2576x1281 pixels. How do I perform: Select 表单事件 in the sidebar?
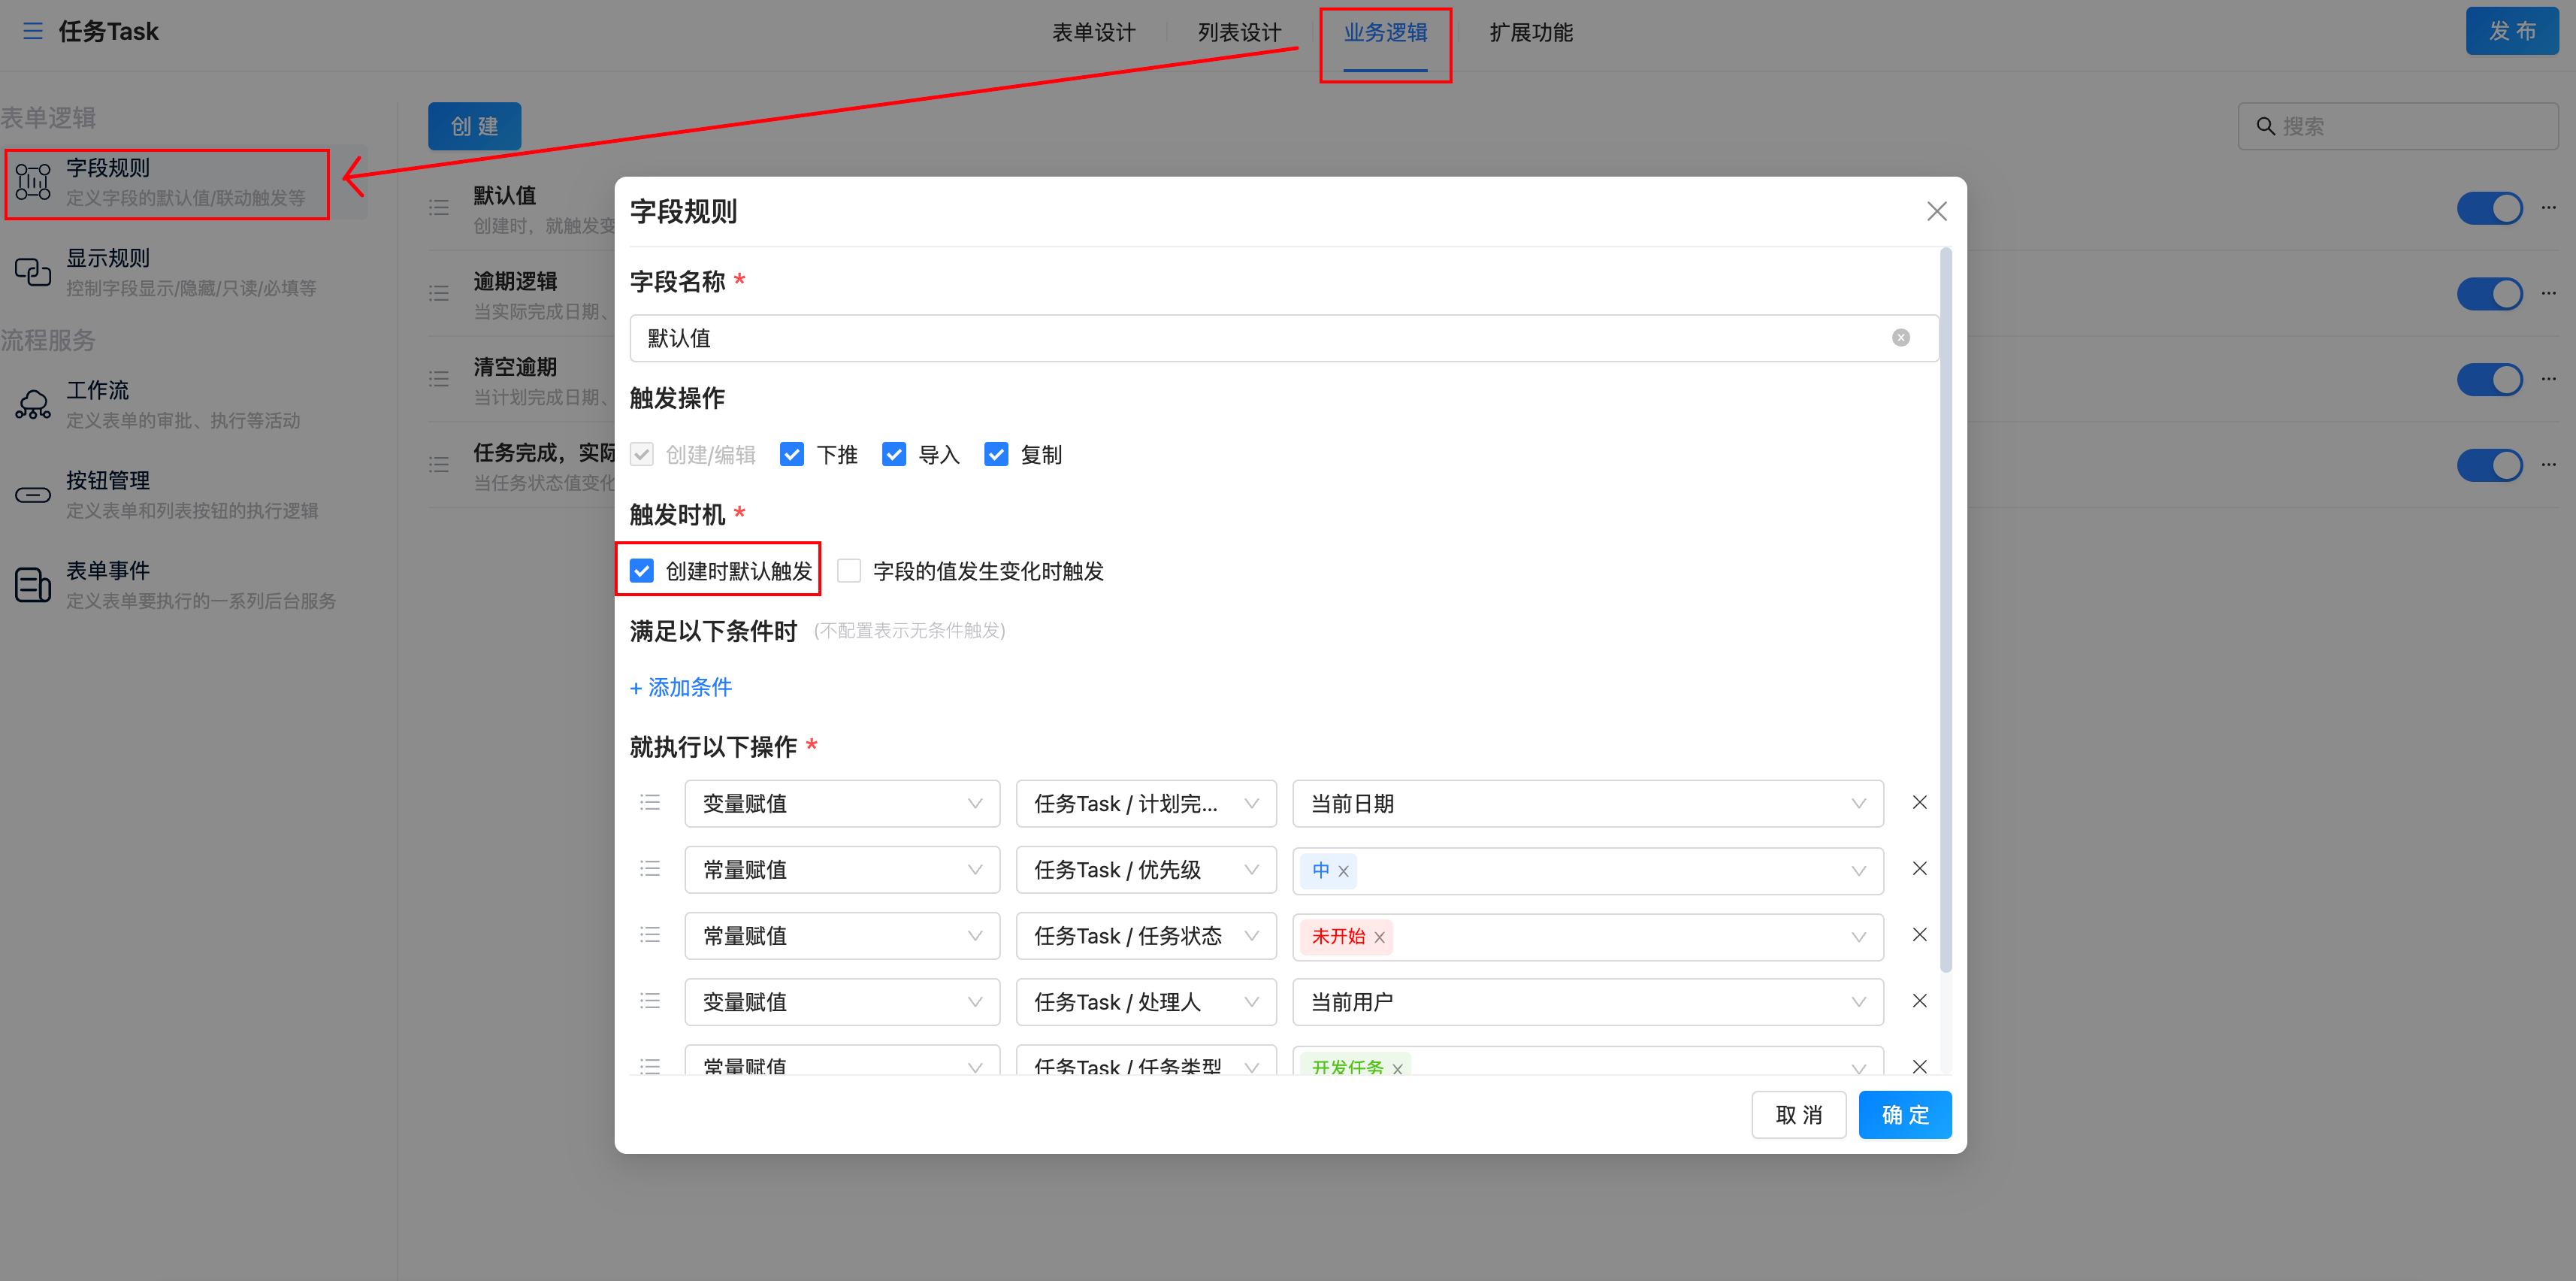pyautogui.click(x=184, y=584)
